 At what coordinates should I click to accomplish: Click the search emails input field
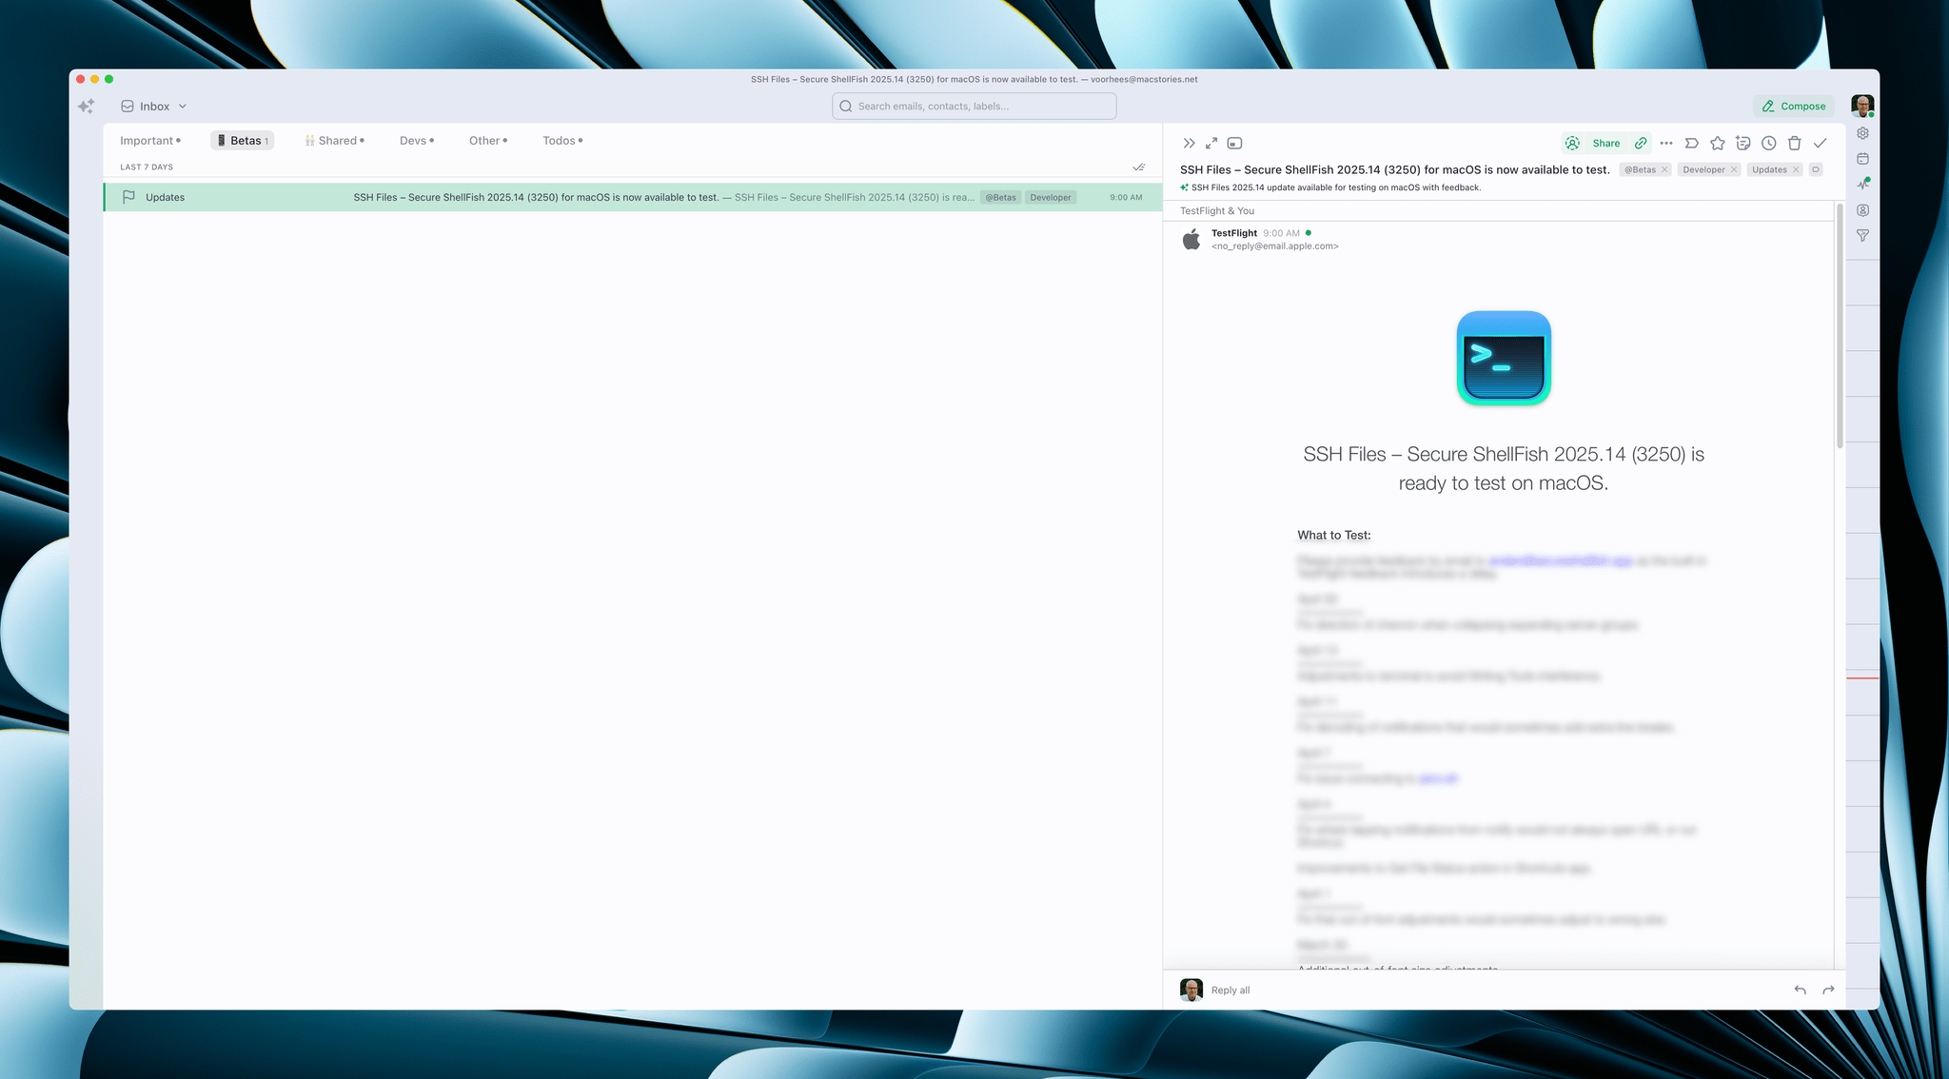tap(974, 107)
